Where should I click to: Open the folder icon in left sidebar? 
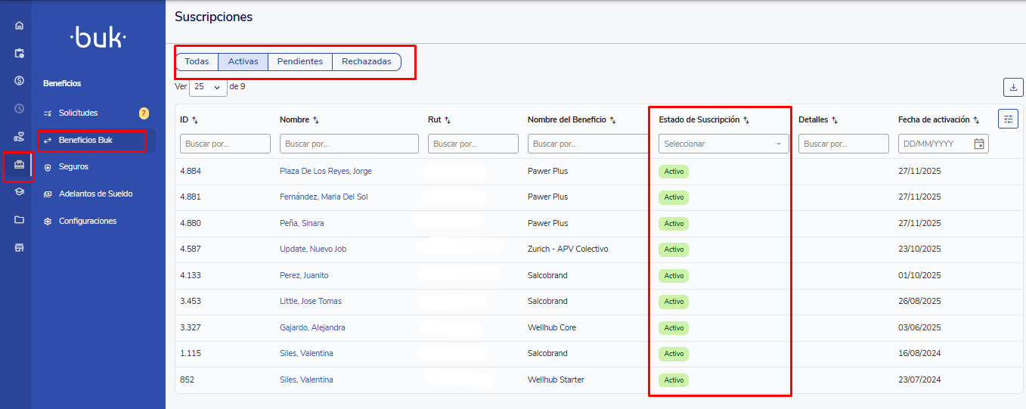click(19, 220)
